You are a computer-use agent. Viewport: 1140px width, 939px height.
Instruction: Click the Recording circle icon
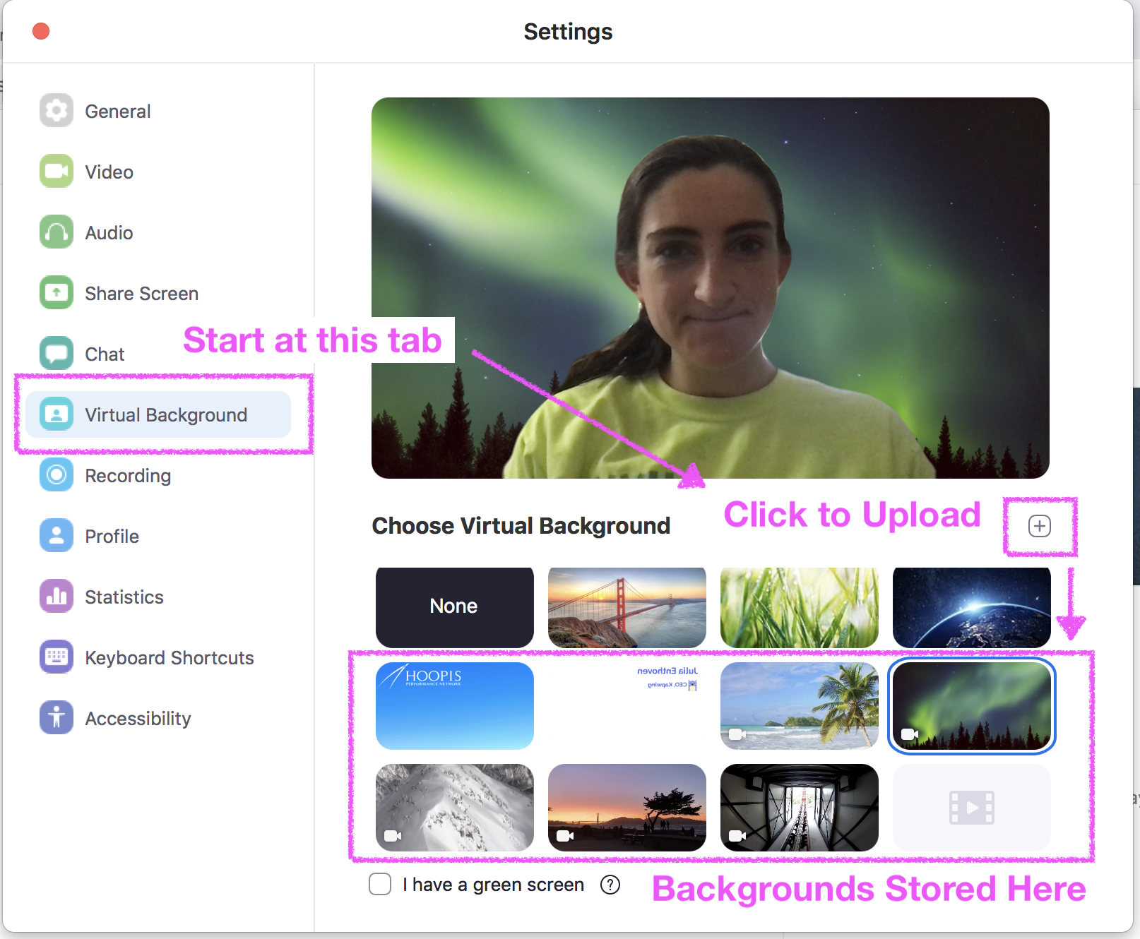click(x=57, y=475)
